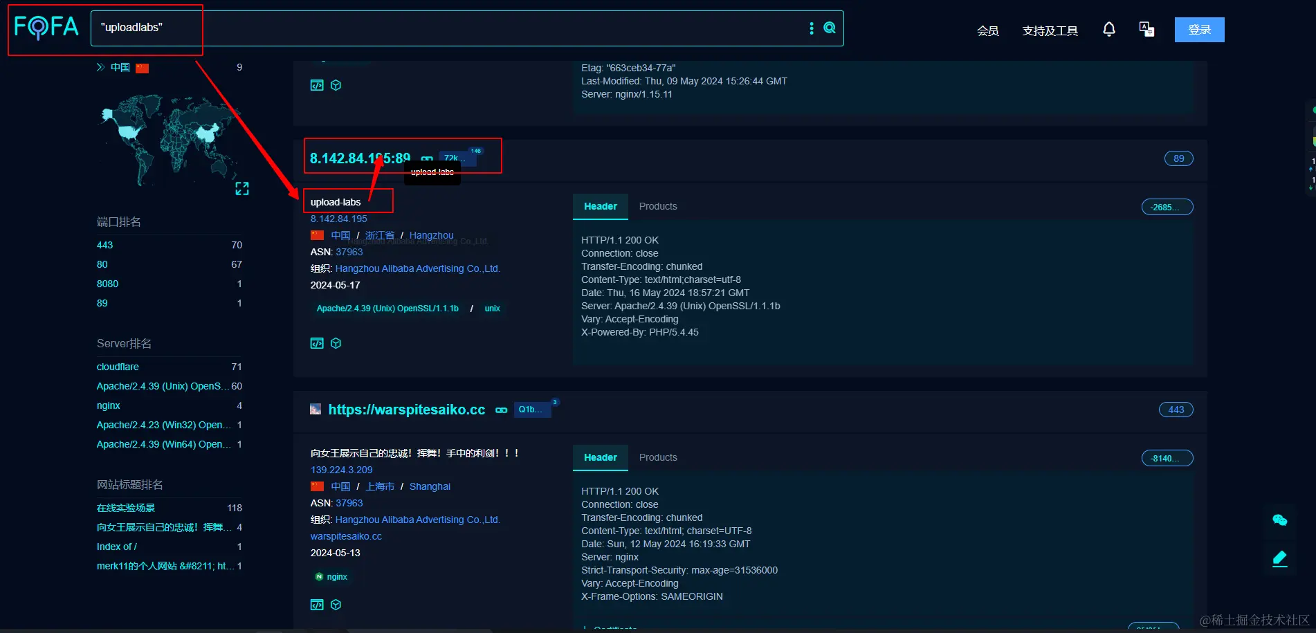Click the favicon of warspitesaiko.cc

pos(316,410)
